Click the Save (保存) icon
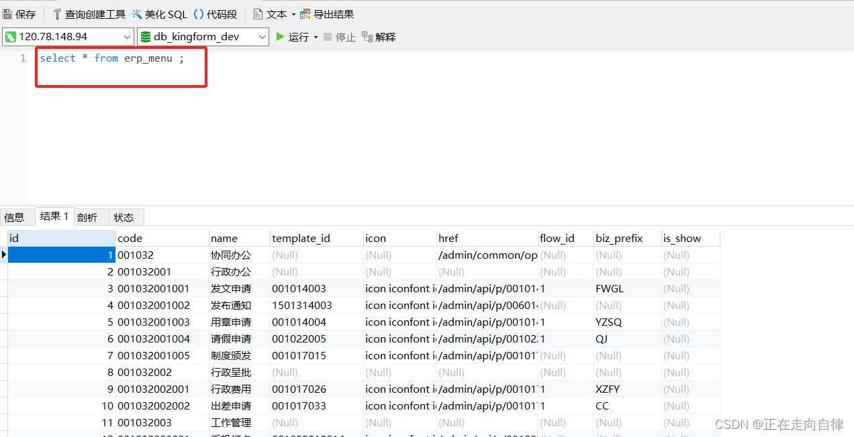 coord(7,14)
